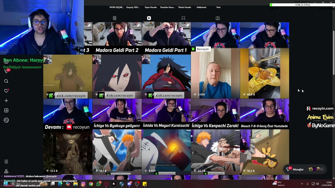Open the 'Youtube Hesa...' story highlight

click(167, 7)
